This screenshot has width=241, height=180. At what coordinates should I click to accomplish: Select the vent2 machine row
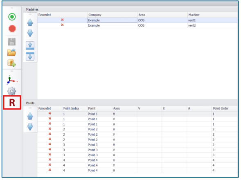pyautogui.click(x=137, y=25)
